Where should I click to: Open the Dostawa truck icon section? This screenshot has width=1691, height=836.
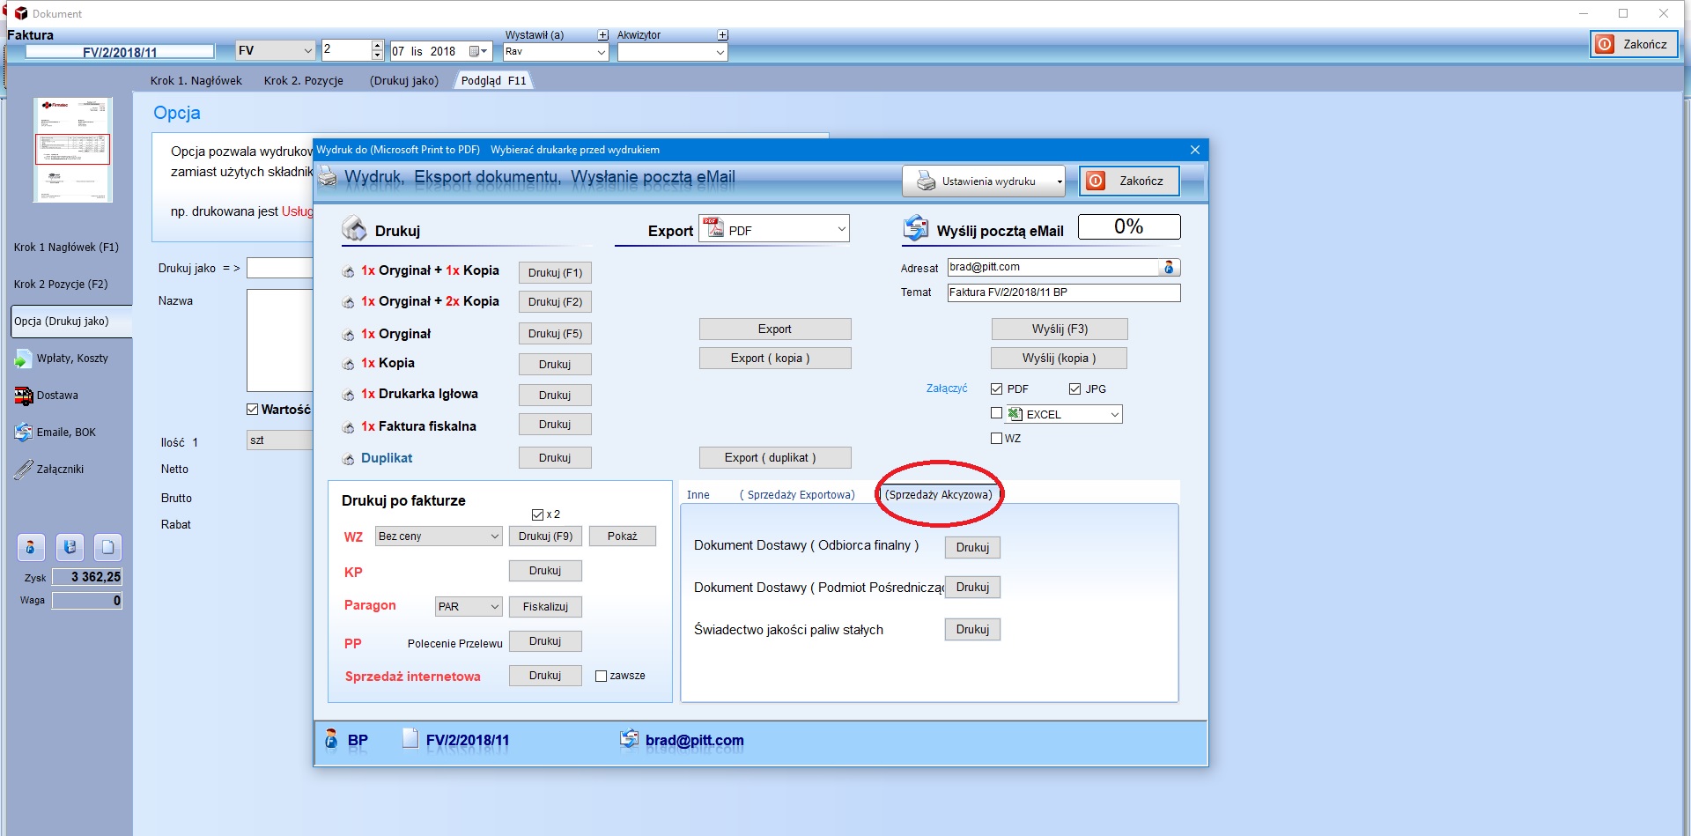(24, 396)
